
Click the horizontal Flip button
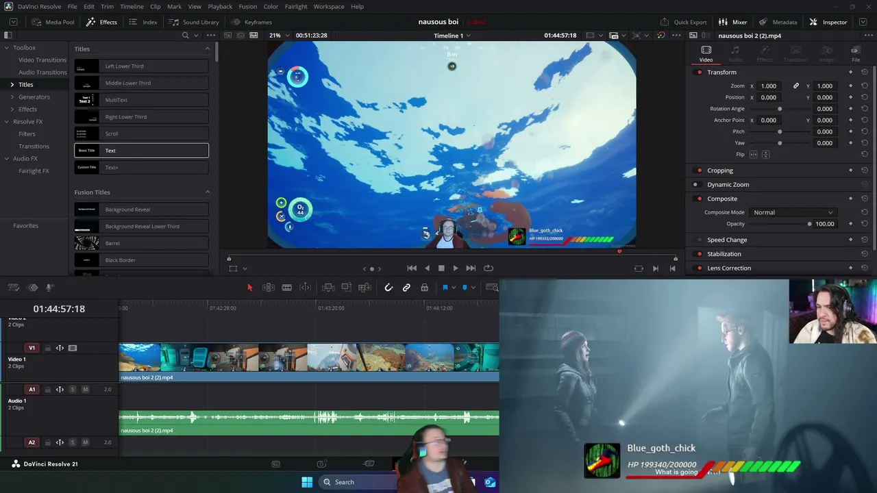(754, 155)
